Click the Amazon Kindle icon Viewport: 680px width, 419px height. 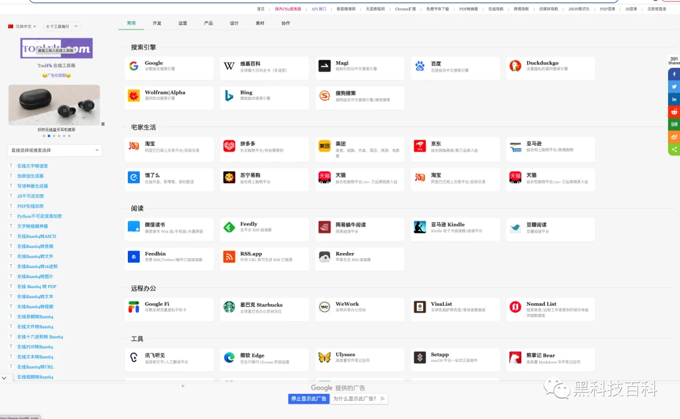[420, 227]
